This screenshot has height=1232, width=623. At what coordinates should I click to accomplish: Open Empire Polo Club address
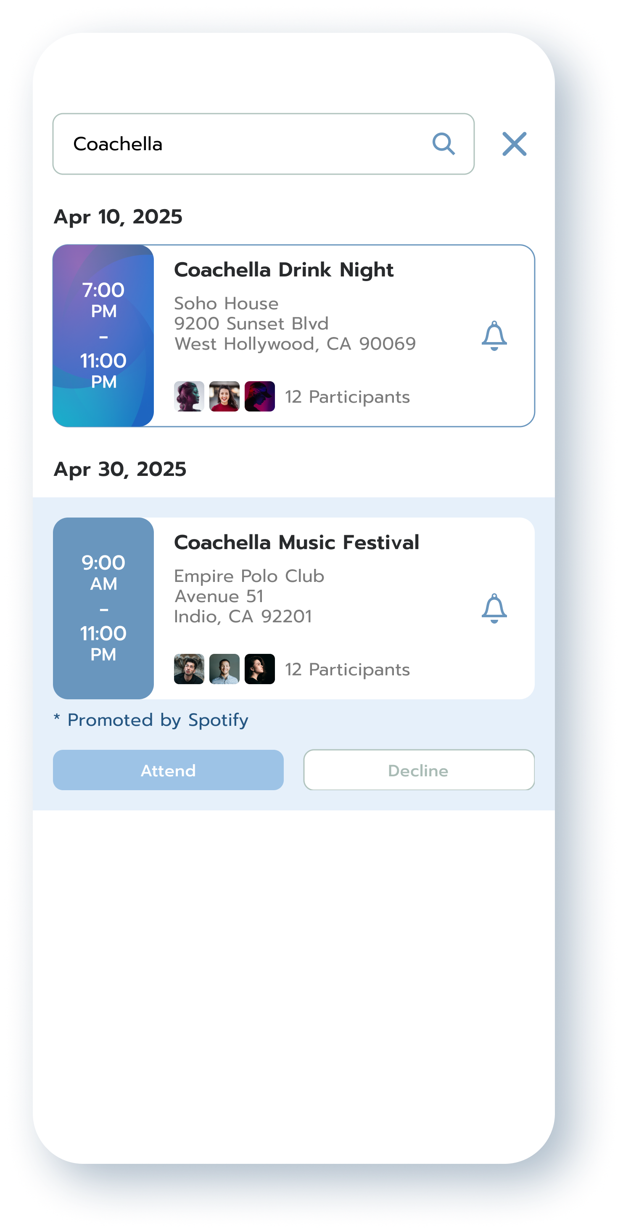pos(249,596)
